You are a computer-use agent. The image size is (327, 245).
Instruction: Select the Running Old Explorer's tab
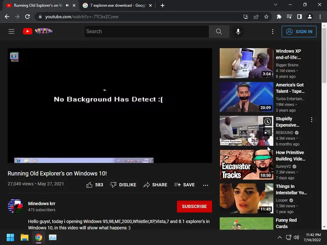pos(38,5)
